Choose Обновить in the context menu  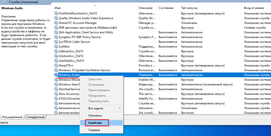coord(101,116)
